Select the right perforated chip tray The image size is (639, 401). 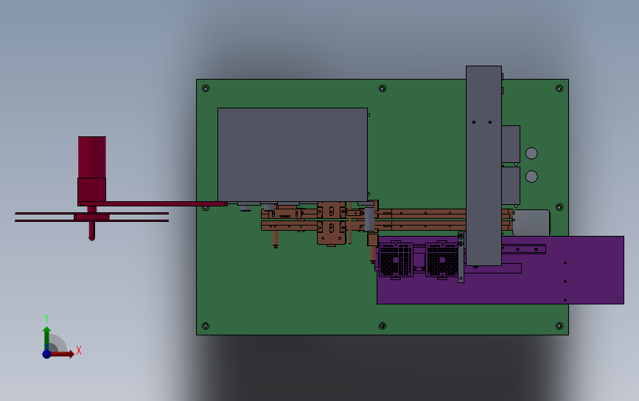tap(441, 259)
